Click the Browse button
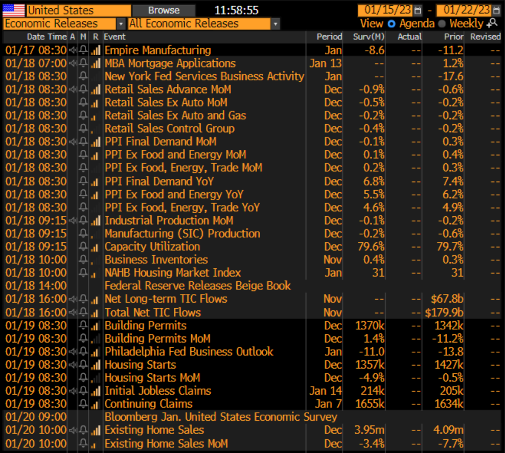 point(164,10)
